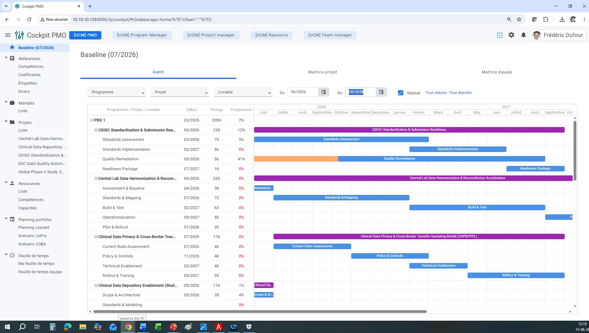Viewport: 589px width, 333px height.
Task: Collapse the PRG 1 tree row
Action: point(92,120)
